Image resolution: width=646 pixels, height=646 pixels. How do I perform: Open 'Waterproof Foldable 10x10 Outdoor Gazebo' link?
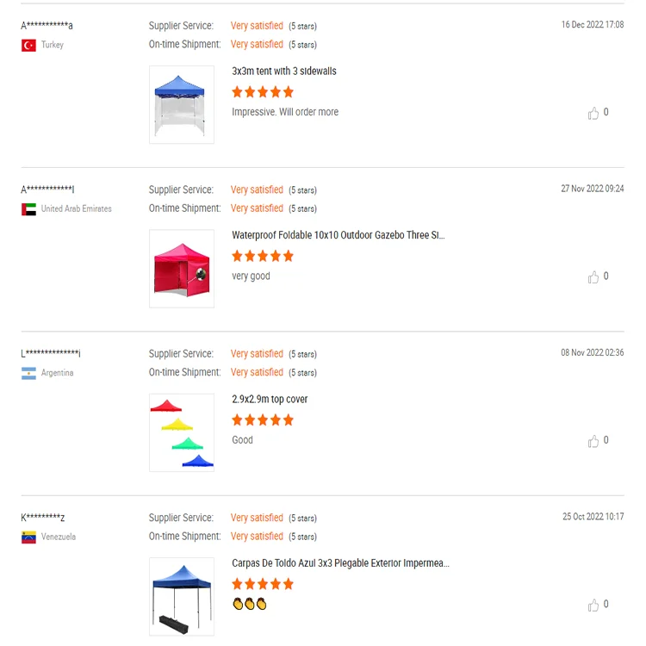pos(339,235)
